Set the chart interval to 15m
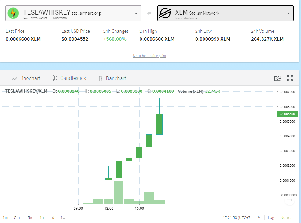The image size is (301, 223). click(30, 217)
